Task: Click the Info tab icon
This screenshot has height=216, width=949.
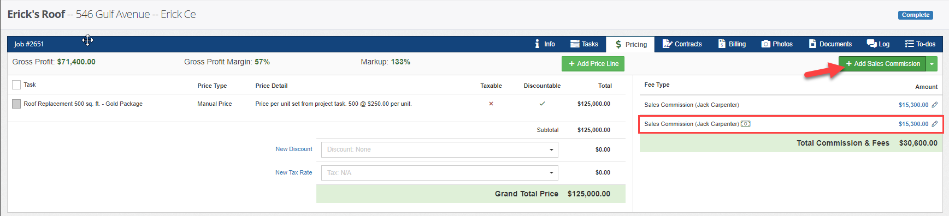Action: (537, 44)
